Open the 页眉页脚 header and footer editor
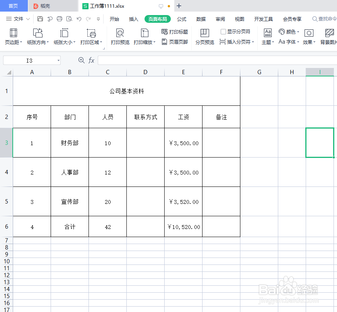The image size is (337, 312). (175, 42)
